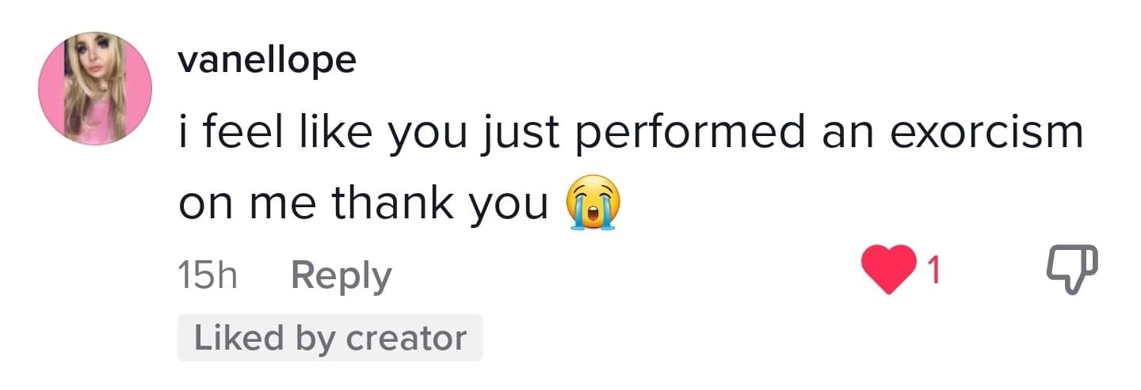Click the Liked by creator badge
The height and width of the screenshot is (390, 1141).
click(330, 338)
